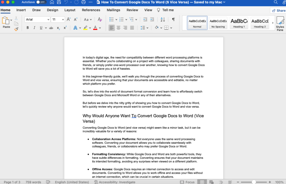The height and width of the screenshot is (184, 286).
Task: Expand the styles gallery arrow
Action: tap(273, 23)
